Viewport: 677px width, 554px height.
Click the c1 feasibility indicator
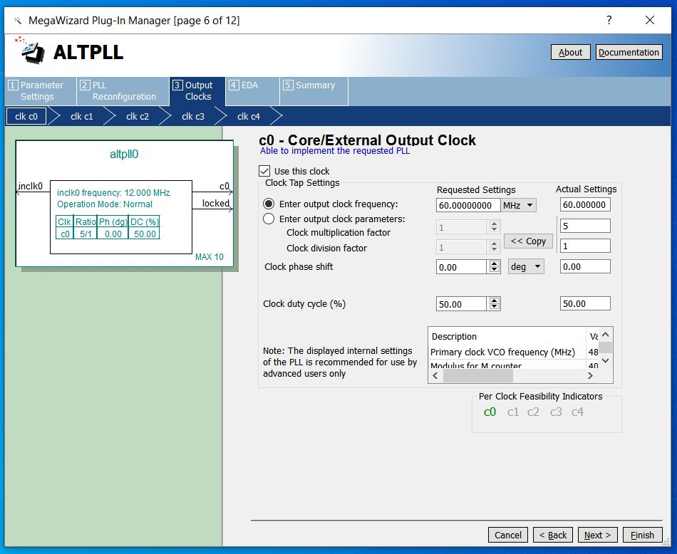point(513,412)
